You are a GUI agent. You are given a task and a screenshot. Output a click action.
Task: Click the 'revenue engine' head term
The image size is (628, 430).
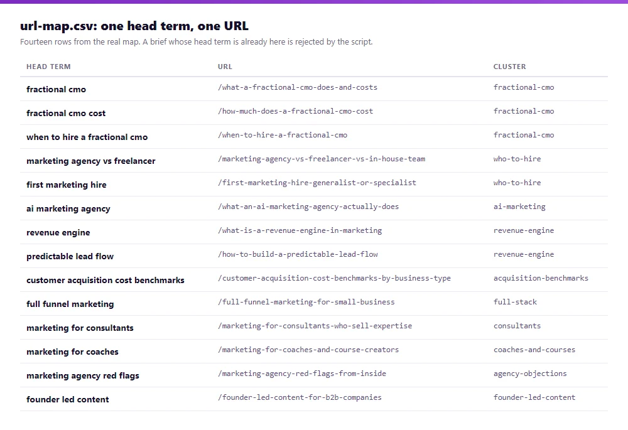coord(58,233)
